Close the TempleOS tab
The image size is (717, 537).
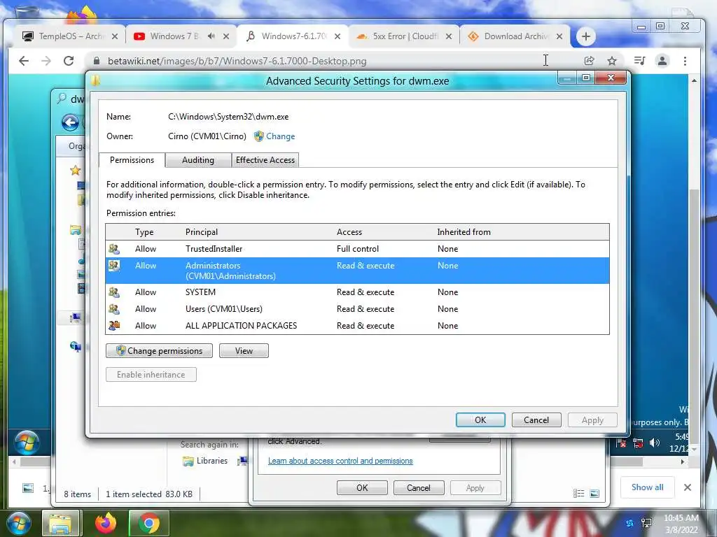click(115, 36)
